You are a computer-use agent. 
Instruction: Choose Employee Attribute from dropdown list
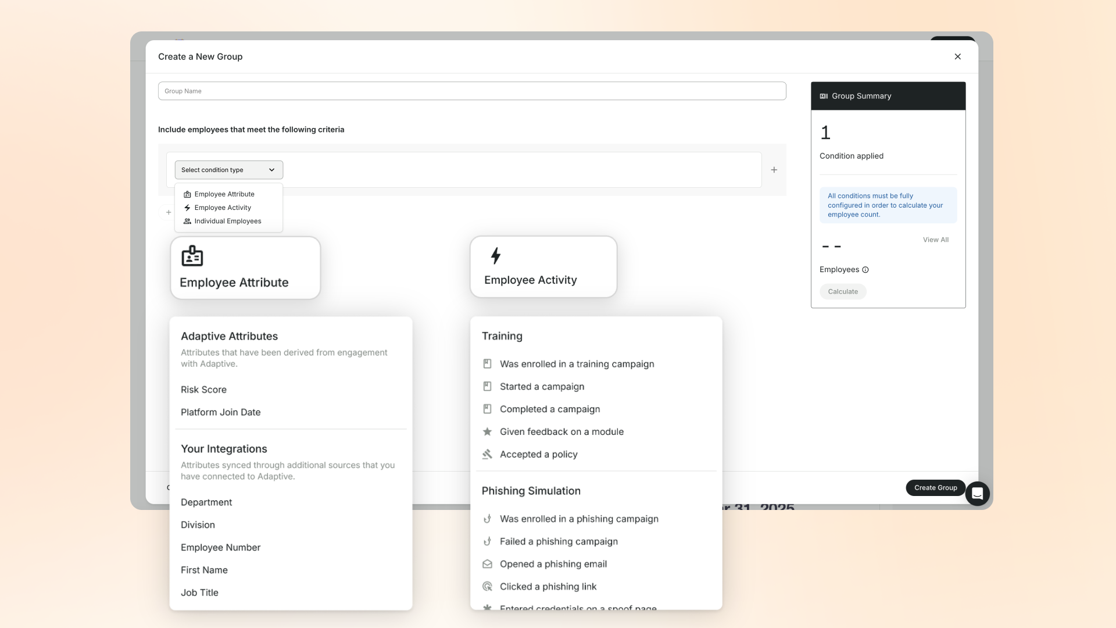[224, 194]
